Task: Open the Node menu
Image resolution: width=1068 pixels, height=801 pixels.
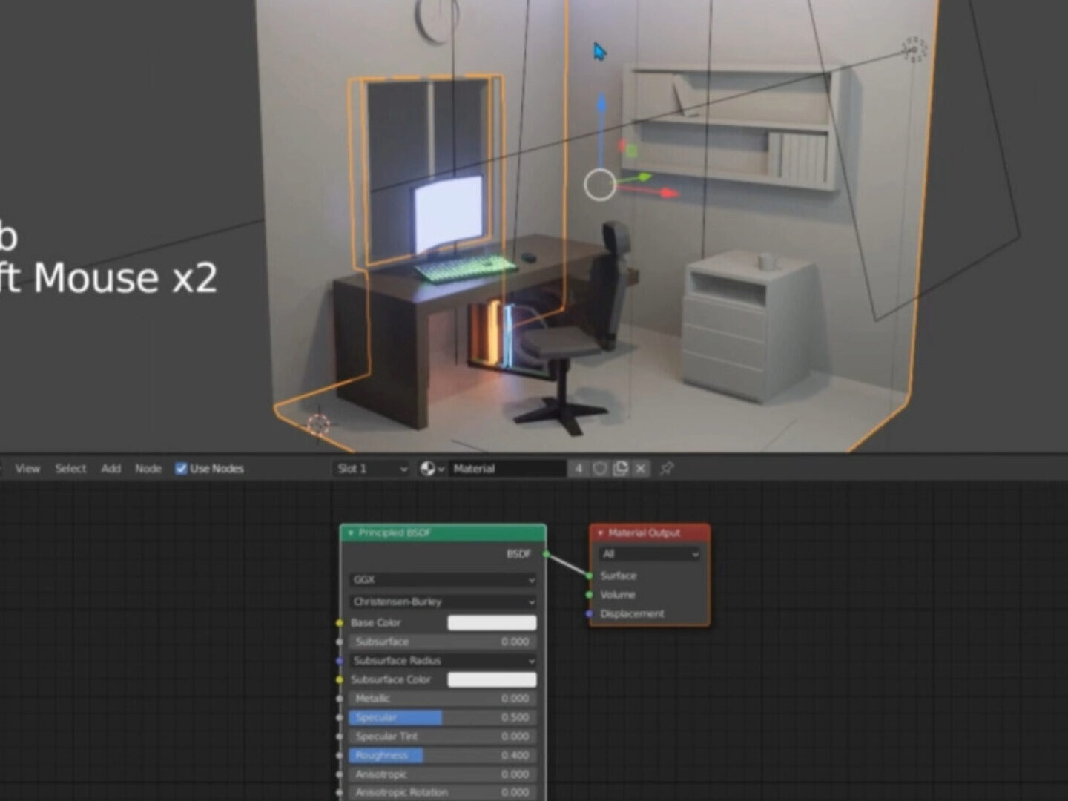Action: (148, 469)
